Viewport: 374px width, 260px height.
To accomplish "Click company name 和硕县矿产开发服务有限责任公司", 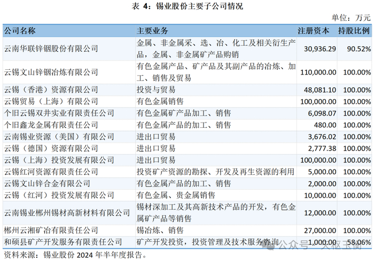I will 63,242.
